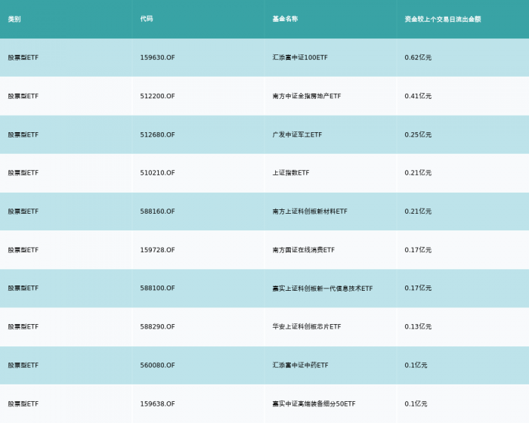Click the 资金较上个交易日流出金额 column header

point(443,19)
